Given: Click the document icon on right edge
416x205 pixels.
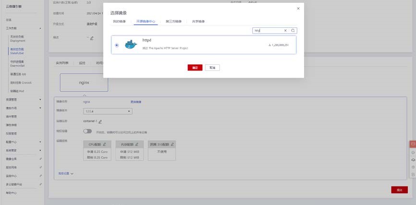Looking at the screenshot, I should (x=413, y=175).
